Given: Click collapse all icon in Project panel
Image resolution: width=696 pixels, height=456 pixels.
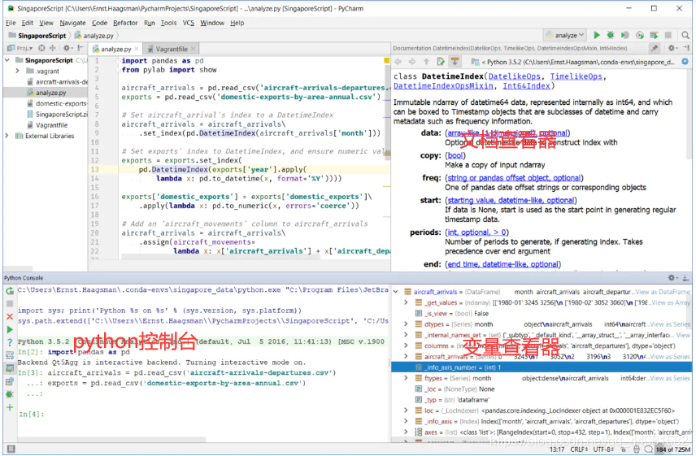Looking at the screenshot, I should pos(52,48).
